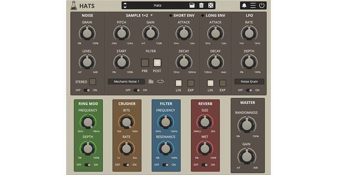Select LIN mode for Long Env
Screen dimensions: 337x175
[210, 83]
